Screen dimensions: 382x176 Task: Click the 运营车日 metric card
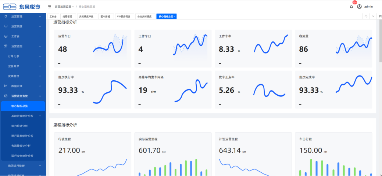click(x=92, y=48)
